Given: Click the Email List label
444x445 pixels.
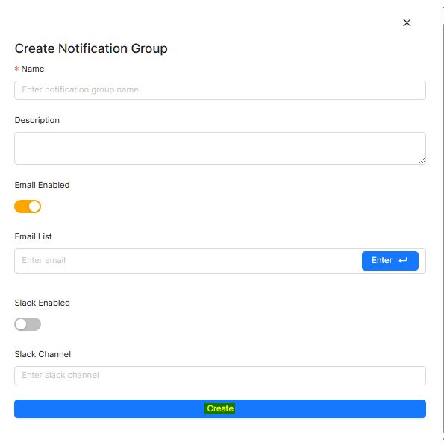Looking at the screenshot, I should pos(34,236).
